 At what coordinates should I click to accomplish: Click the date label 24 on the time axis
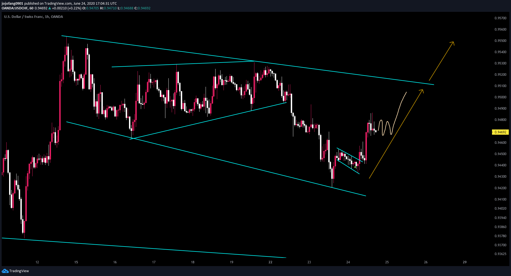[348, 262]
